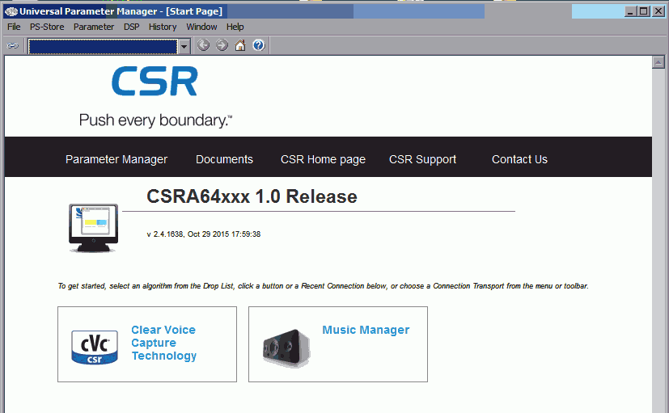Visit the CSR Support link

tap(422, 159)
